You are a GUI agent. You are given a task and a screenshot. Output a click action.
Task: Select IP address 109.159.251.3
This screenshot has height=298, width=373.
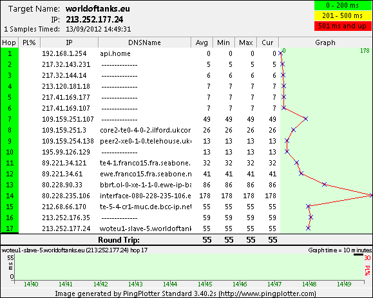pyautogui.click(x=64, y=130)
